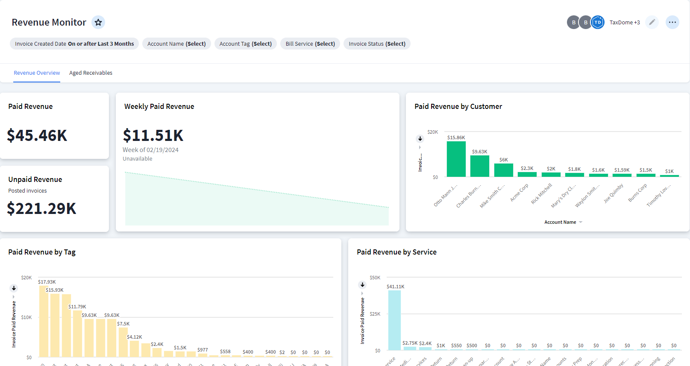The image size is (690, 366).
Task: Click the $41.11K bar in Service chart
Action: point(394,320)
